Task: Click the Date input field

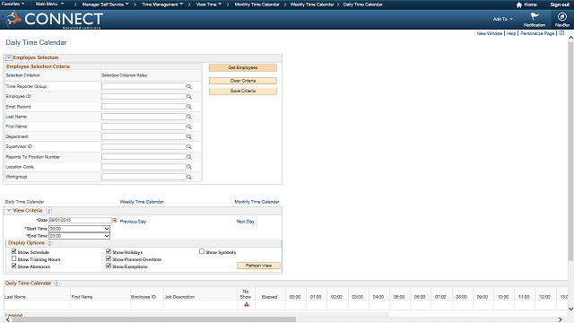Action: click(x=80, y=220)
